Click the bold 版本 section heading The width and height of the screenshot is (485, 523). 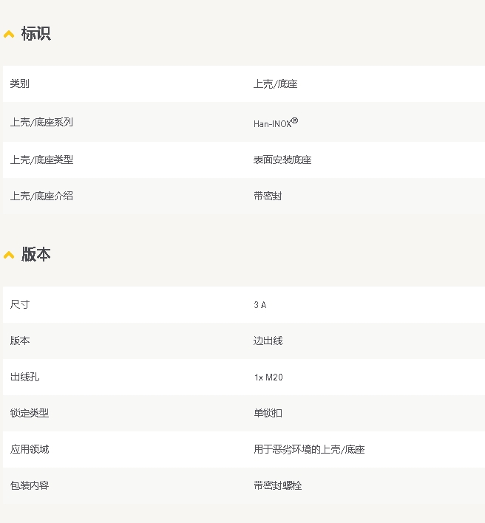[x=35, y=255]
